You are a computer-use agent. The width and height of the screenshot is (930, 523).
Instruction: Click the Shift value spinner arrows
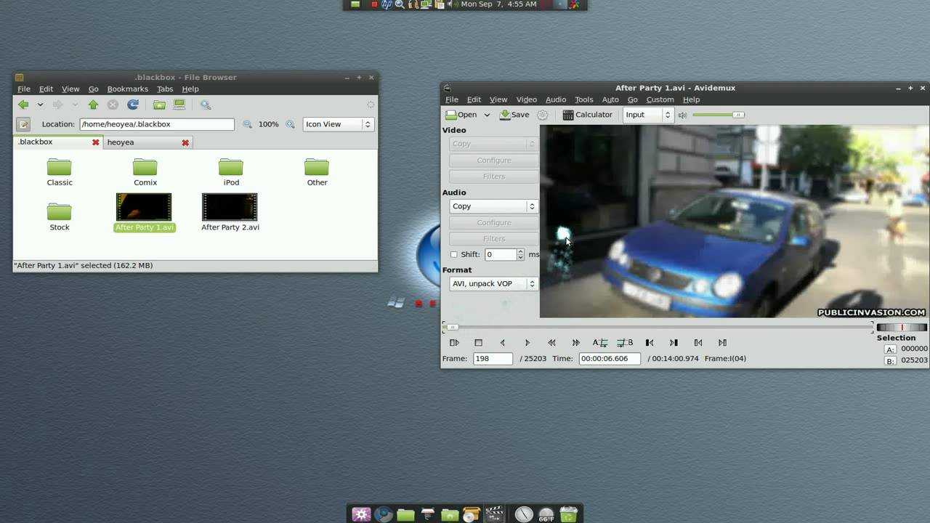click(x=520, y=254)
